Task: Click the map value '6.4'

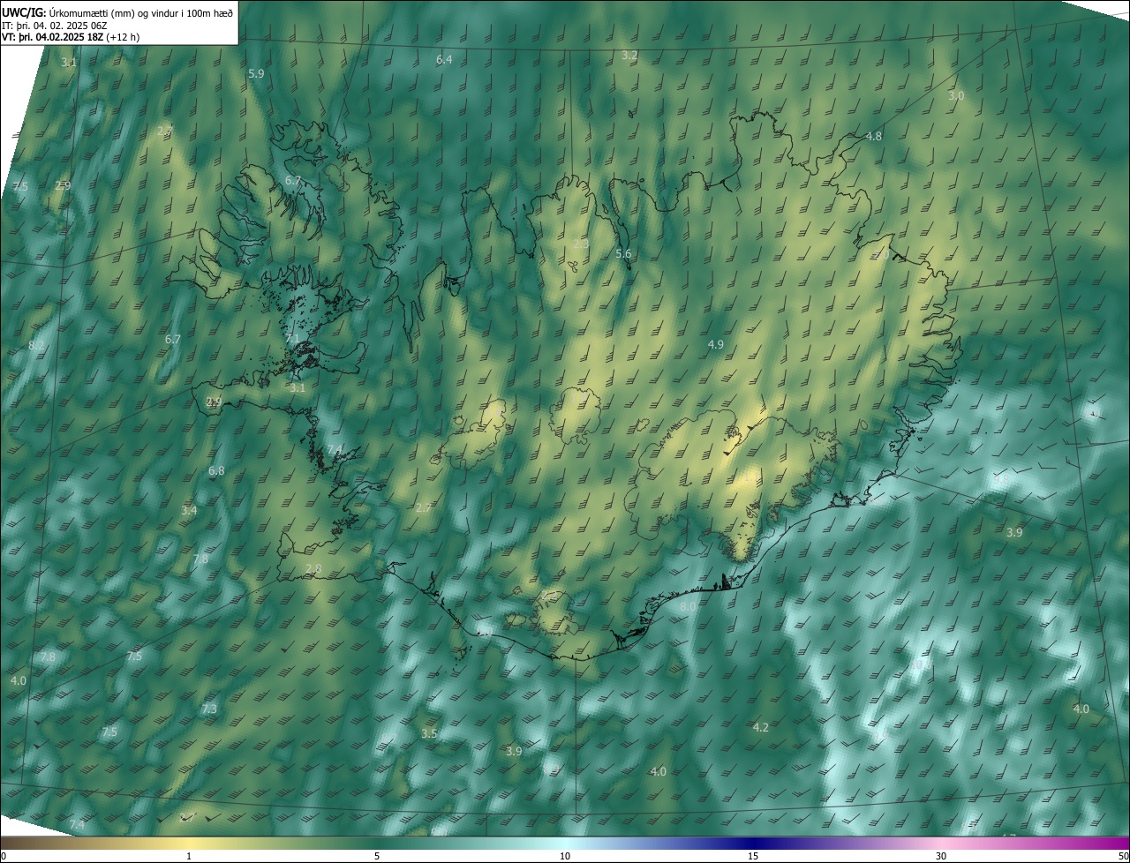Action: point(444,60)
